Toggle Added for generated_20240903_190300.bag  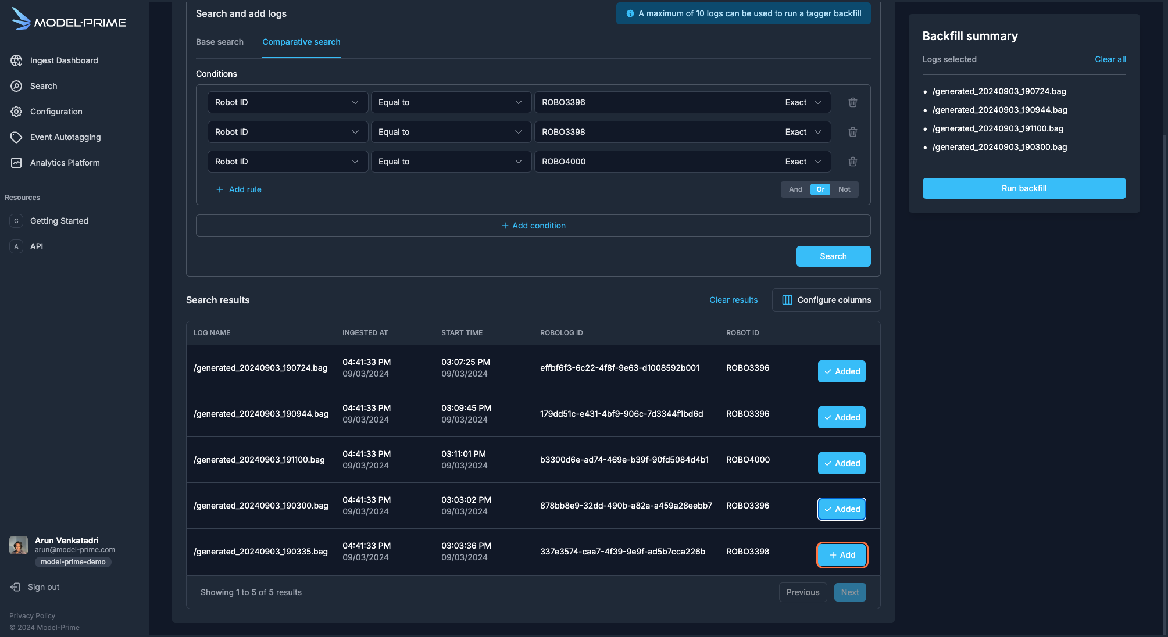tap(841, 509)
